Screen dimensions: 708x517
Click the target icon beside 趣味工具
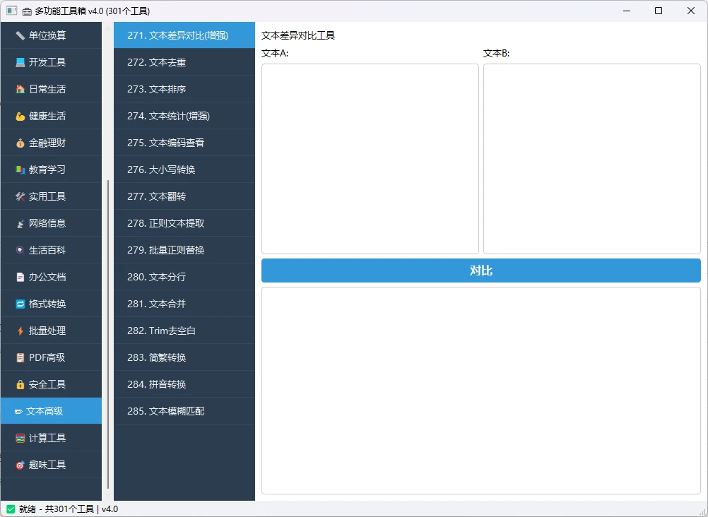click(x=20, y=465)
